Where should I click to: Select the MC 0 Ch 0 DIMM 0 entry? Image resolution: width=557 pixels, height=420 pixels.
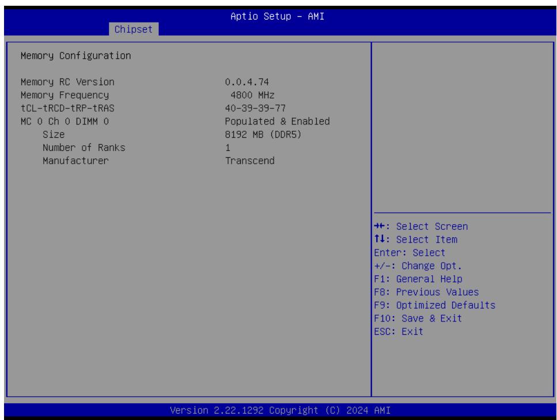(65, 121)
